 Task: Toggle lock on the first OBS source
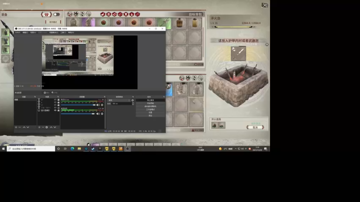click(x=58, y=100)
